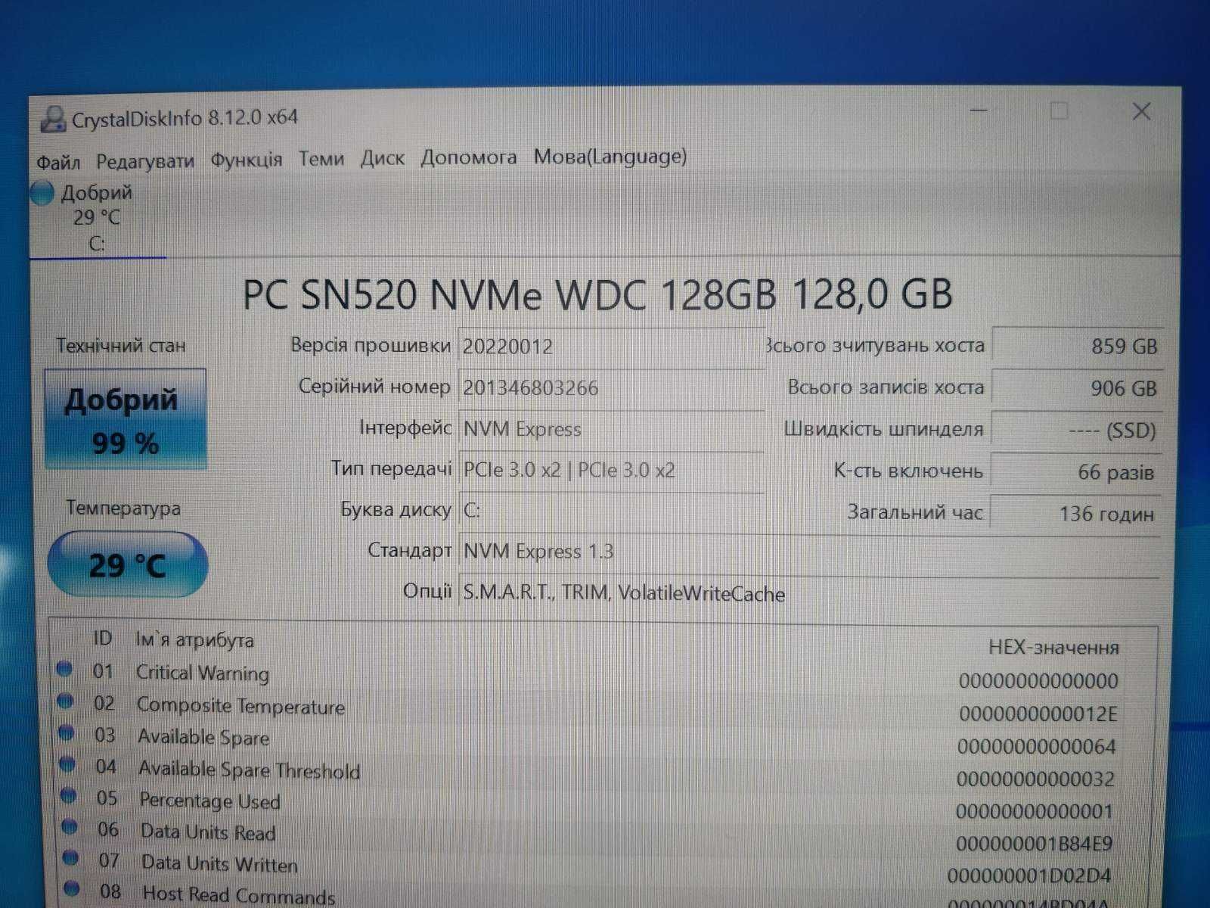Open the Теми menu
The width and height of the screenshot is (1210, 908).
point(321,158)
